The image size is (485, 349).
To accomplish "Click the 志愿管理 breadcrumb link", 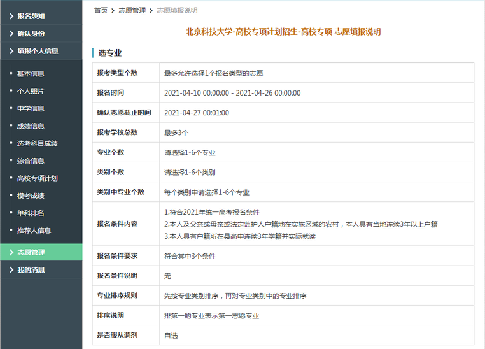I will pos(132,11).
